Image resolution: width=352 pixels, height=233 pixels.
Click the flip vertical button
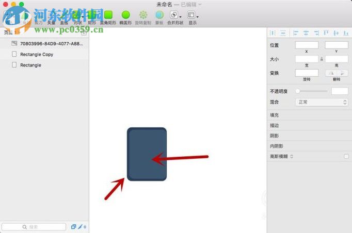click(342, 73)
